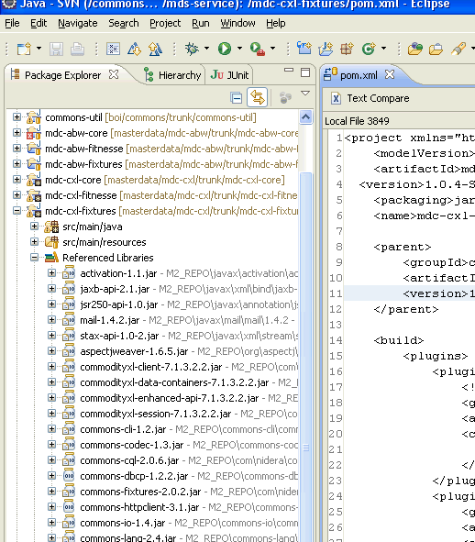Toggle Link with Editor in Package Explorer
The height and width of the screenshot is (542, 475).
[x=257, y=97]
